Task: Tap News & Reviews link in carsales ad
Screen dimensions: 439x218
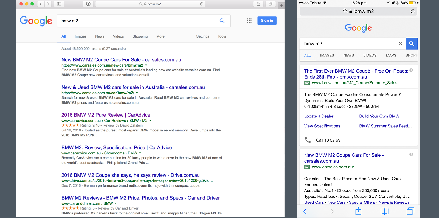Action: [394, 202]
